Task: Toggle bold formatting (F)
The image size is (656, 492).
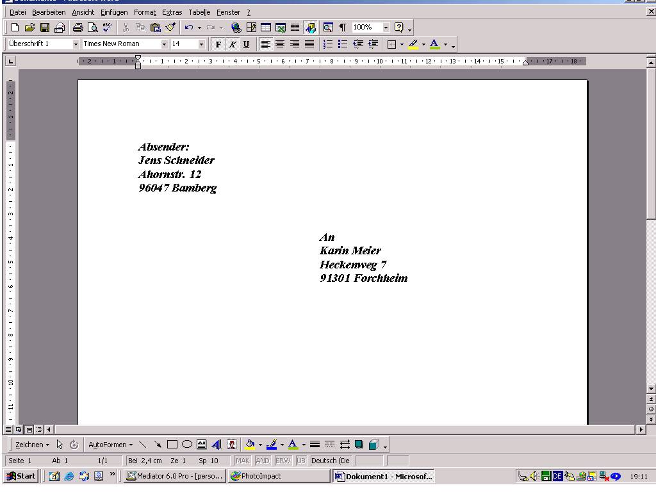Action: coord(218,44)
